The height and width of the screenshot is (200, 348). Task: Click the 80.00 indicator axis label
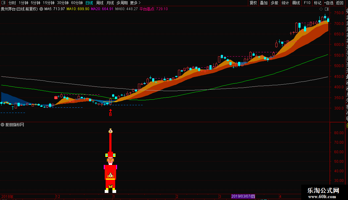coord(339,133)
